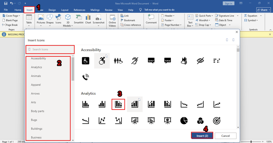Choose the Animals category in the list
Screen dimensions: 273x143
36,76
